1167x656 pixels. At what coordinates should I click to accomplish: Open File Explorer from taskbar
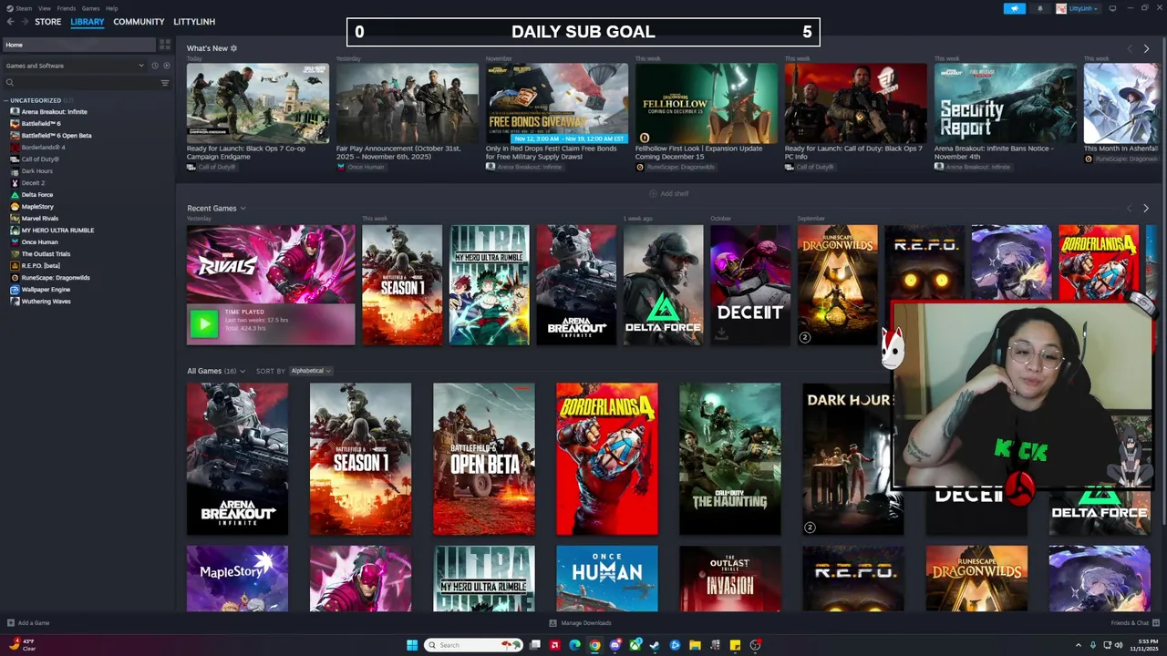(x=695, y=645)
